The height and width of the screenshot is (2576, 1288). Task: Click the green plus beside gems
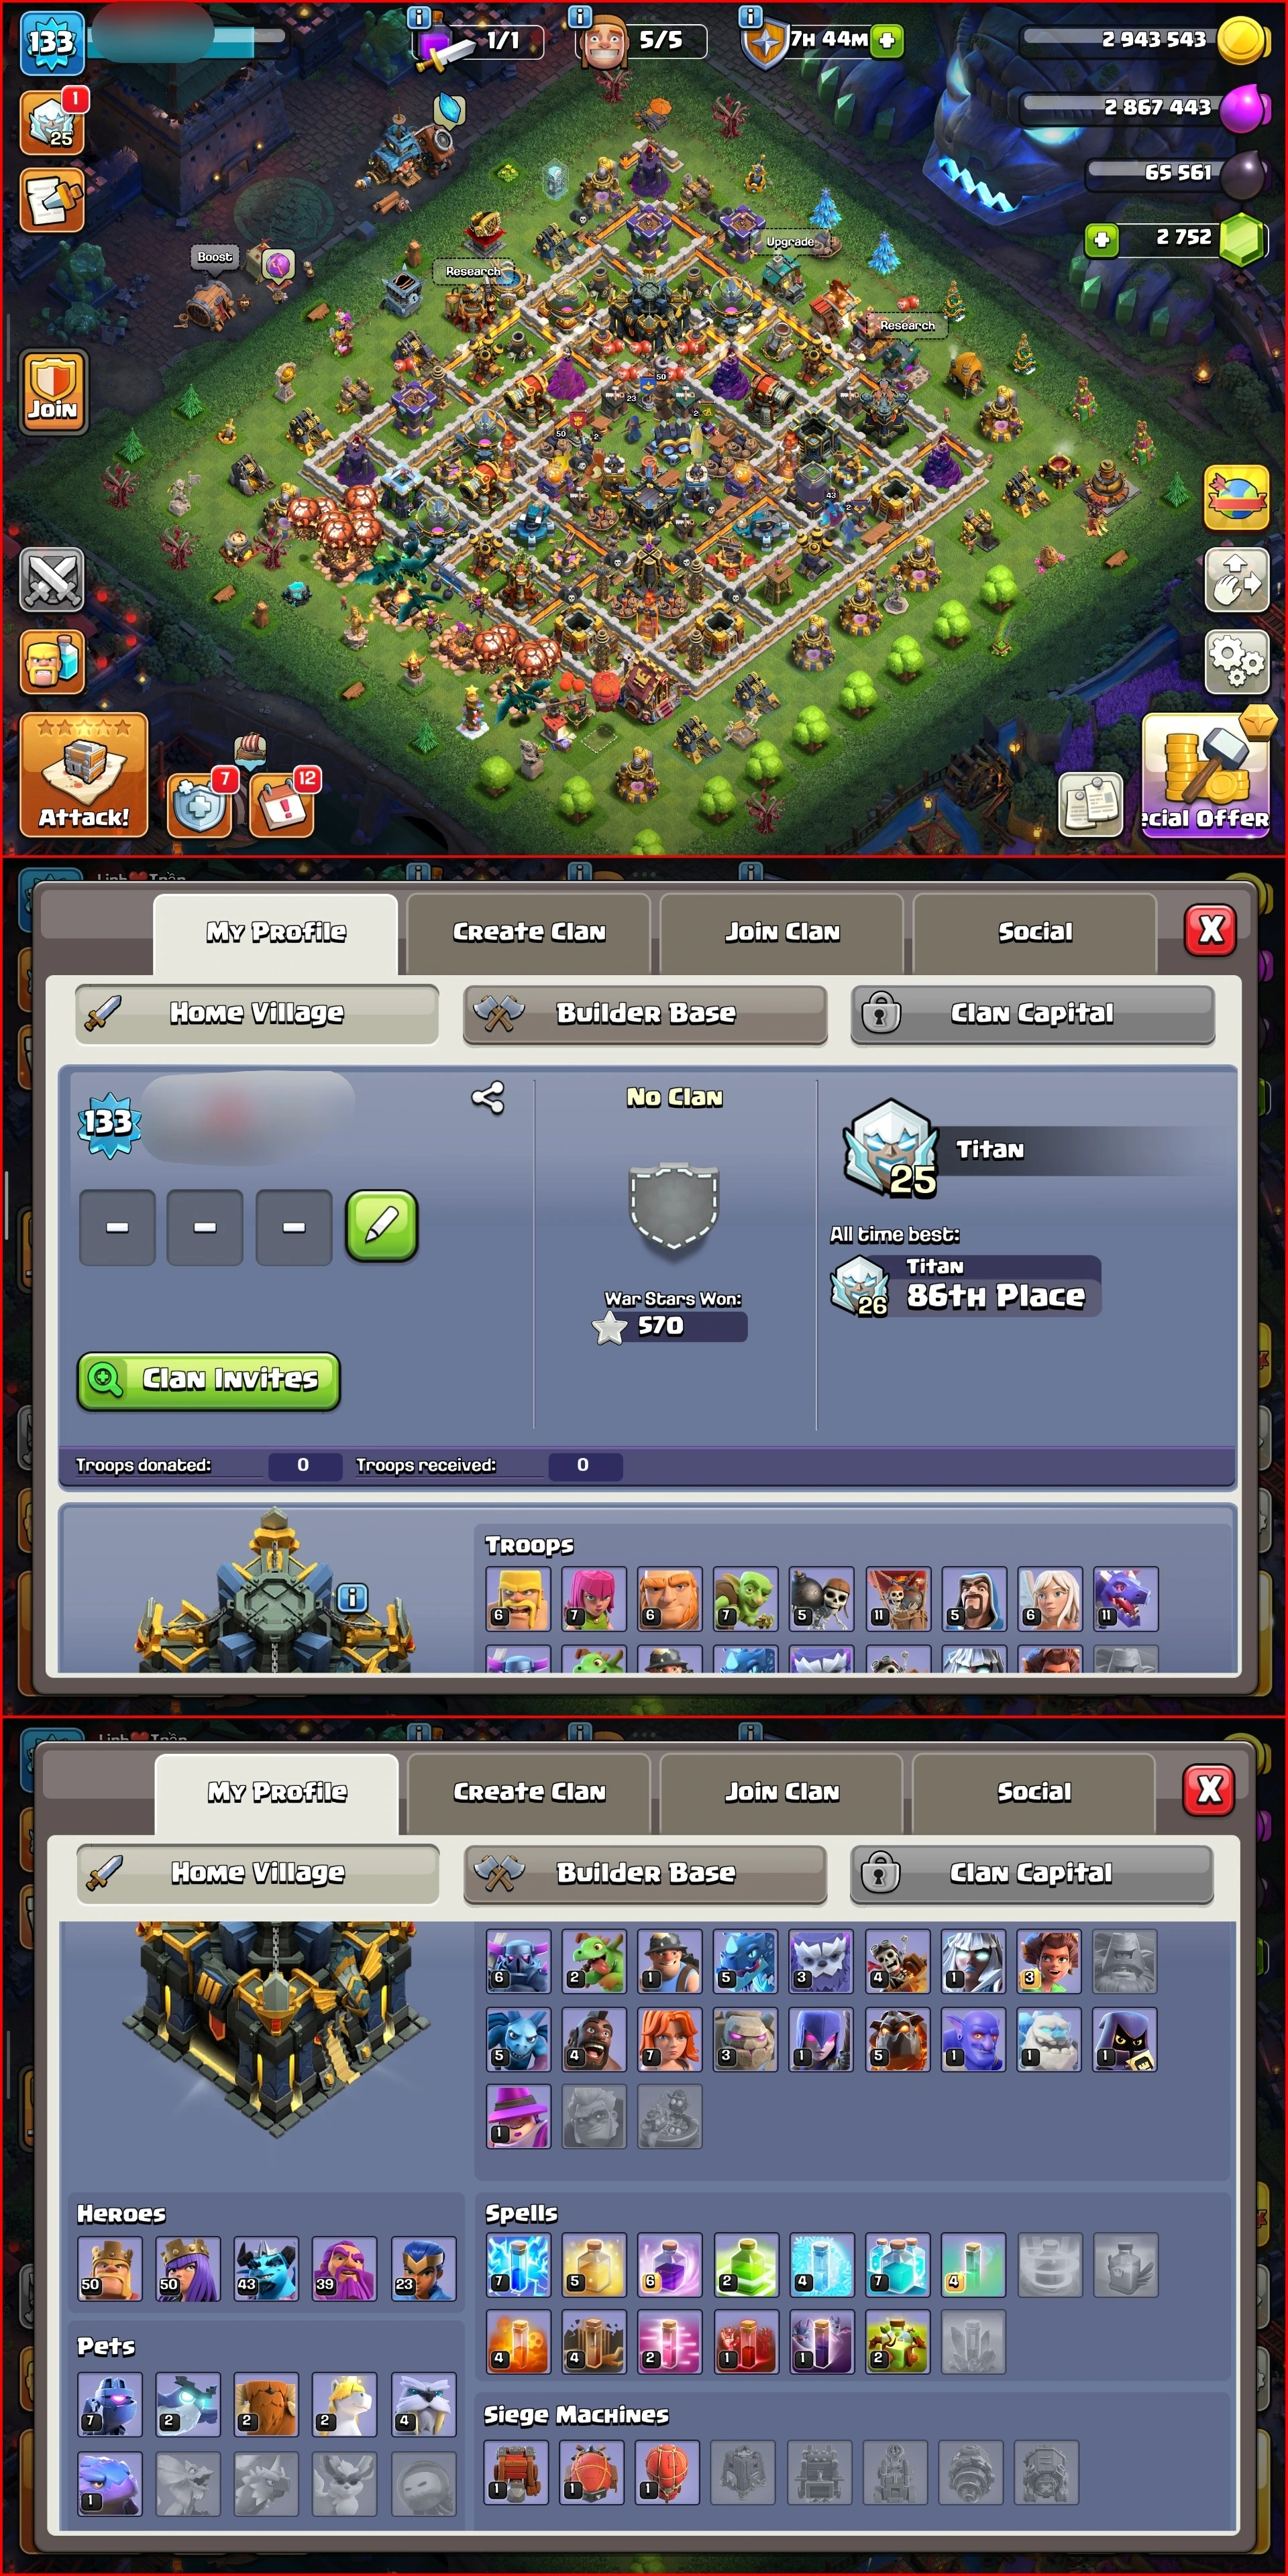pyautogui.click(x=1102, y=239)
